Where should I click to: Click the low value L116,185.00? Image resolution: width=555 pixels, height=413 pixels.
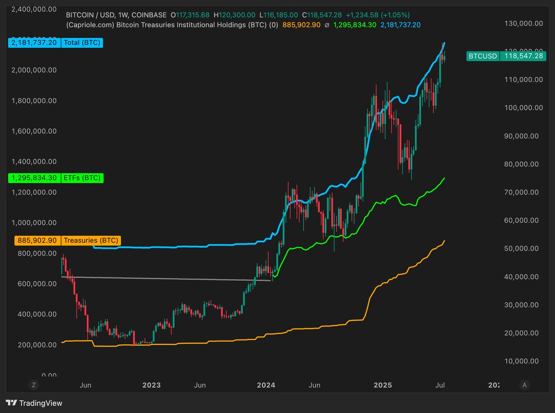(x=279, y=15)
